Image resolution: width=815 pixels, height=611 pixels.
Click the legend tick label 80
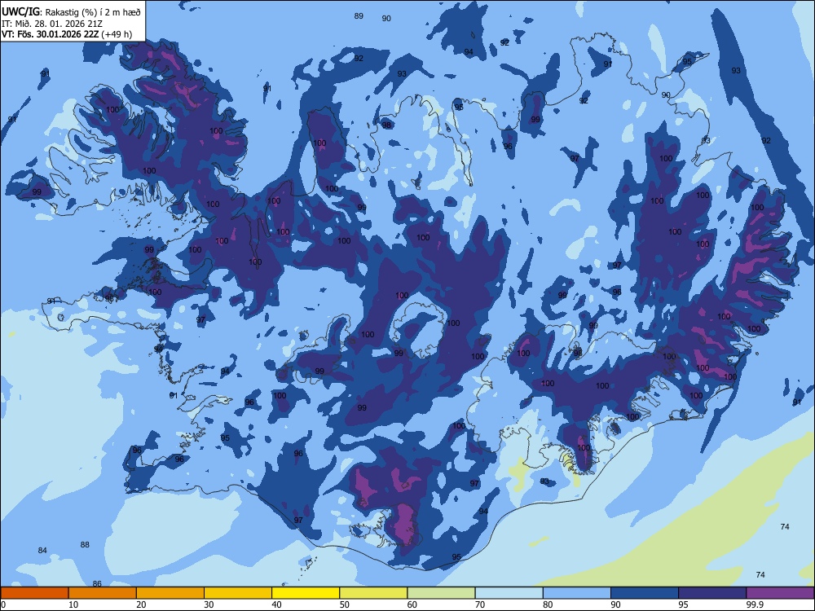(x=548, y=604)
